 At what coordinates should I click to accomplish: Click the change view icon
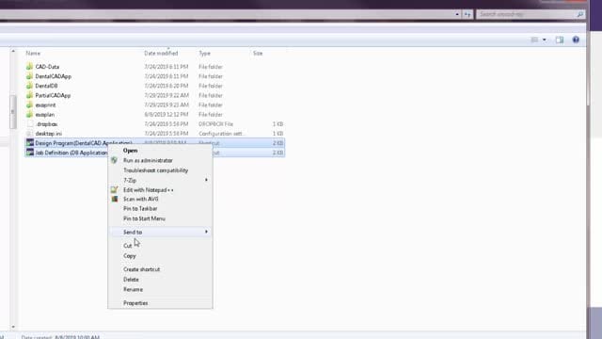[534, 40]
